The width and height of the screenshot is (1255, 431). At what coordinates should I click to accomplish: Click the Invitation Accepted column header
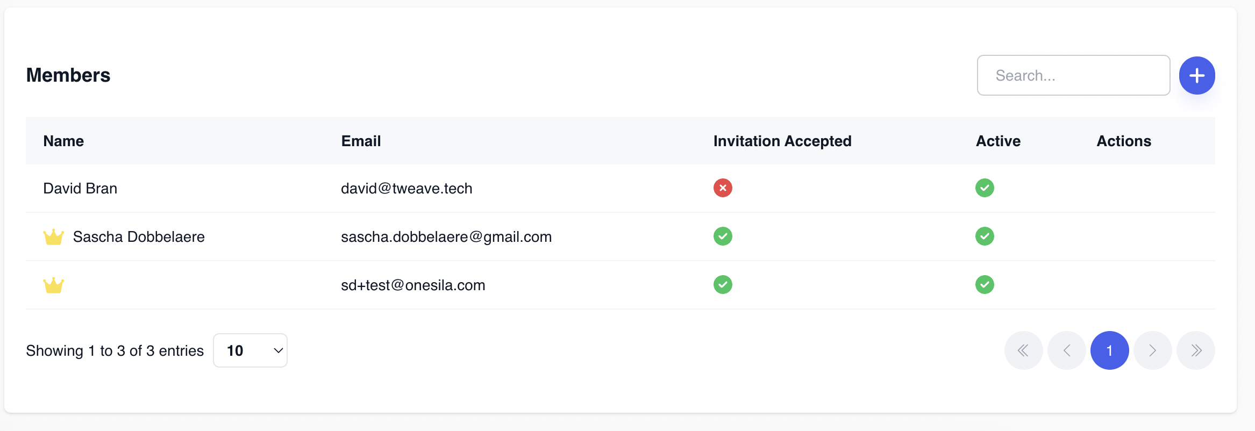[782, 141]
